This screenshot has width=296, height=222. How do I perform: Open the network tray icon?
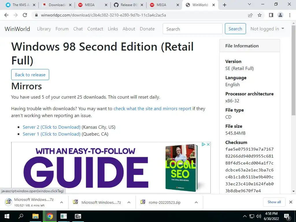[252, 216]
